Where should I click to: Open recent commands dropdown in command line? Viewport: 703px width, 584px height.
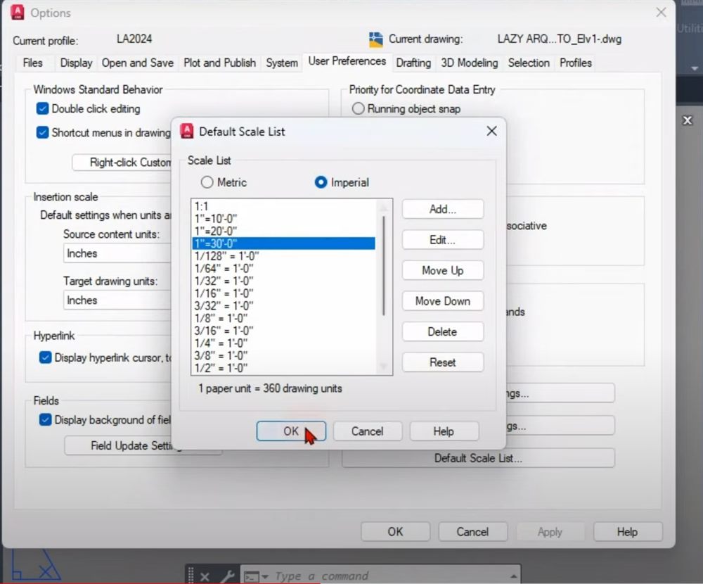(256, 576)
